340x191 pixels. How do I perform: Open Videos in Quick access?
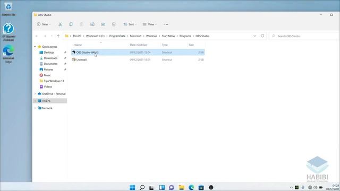tap(48, 86)
